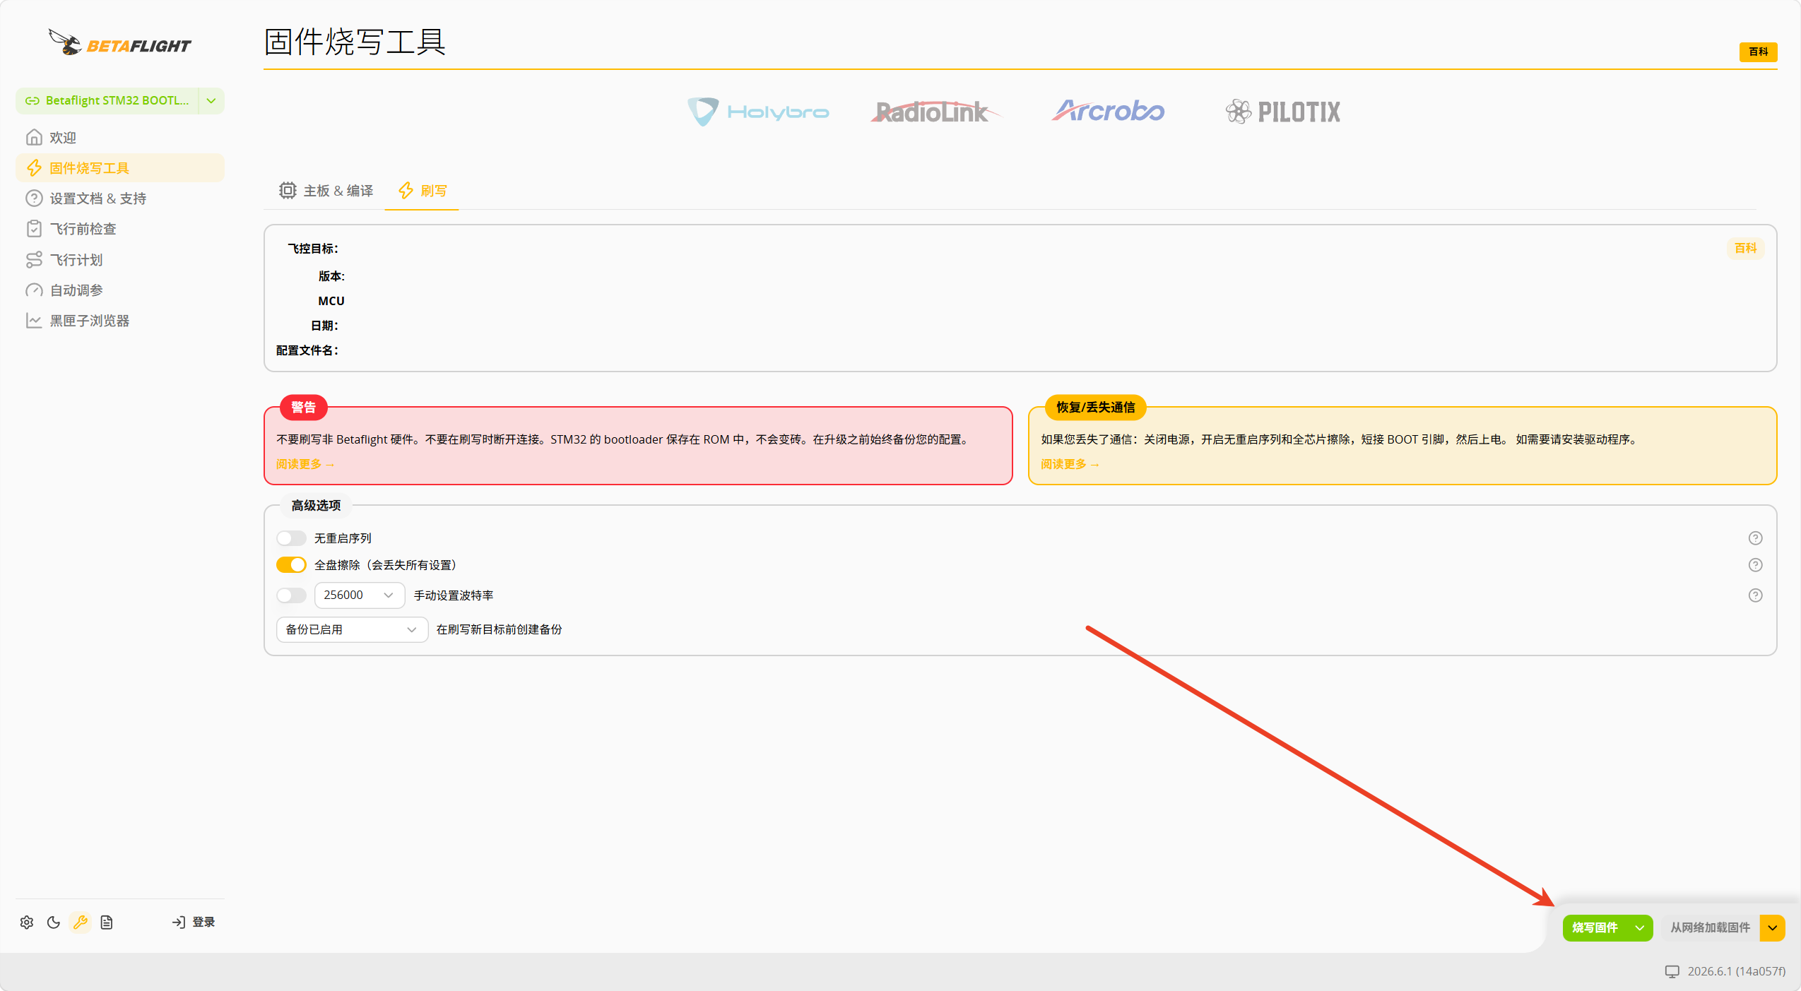Go to 欢迎 in sidebar
The width and height of the screenshot is (1801, 991).
point(119,138)
